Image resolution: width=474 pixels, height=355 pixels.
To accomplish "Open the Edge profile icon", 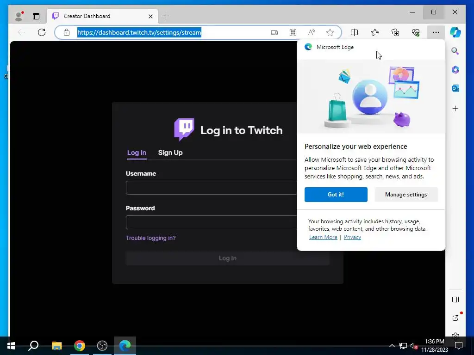I will (x=19, y=16).
